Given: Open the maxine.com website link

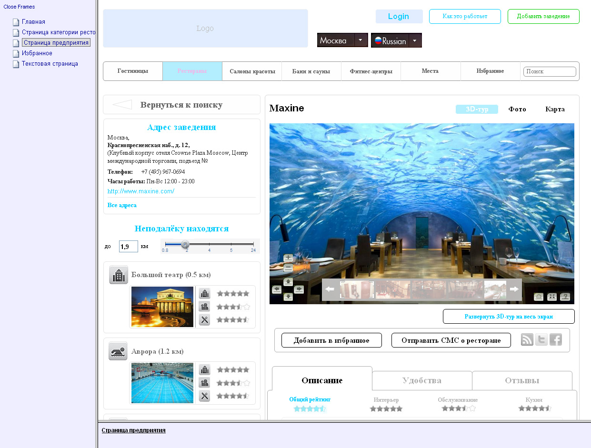Looking at the screenshot, I should click(141, 191).
